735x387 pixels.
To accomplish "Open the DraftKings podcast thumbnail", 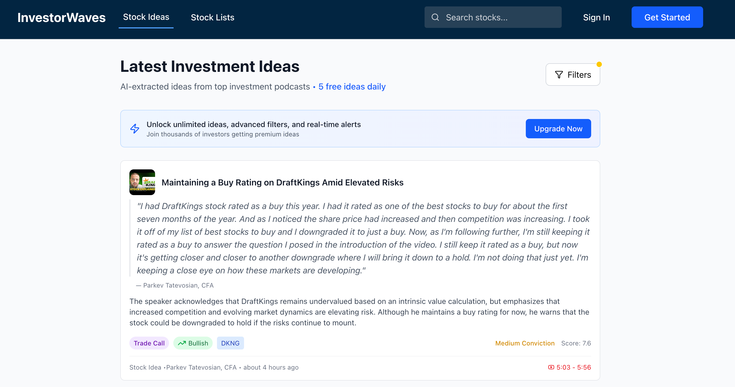I will (x=142, y=182).
